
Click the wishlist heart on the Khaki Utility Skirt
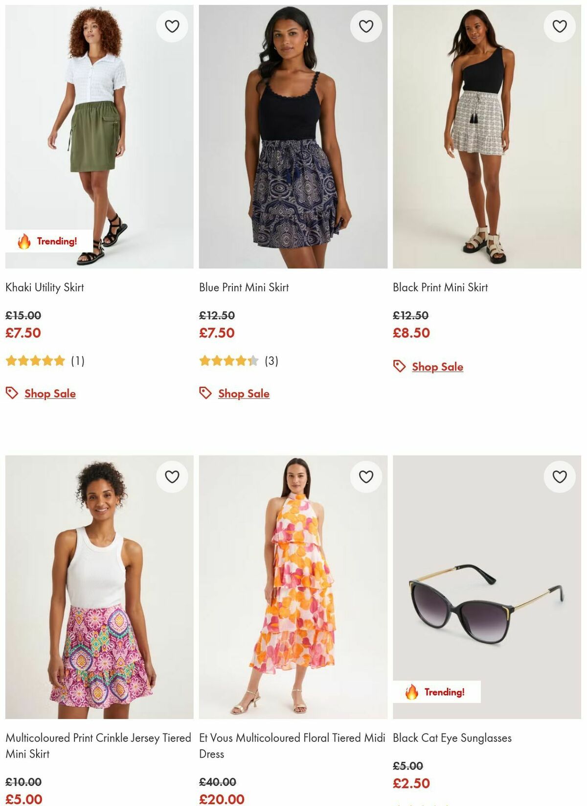(171, 26)
